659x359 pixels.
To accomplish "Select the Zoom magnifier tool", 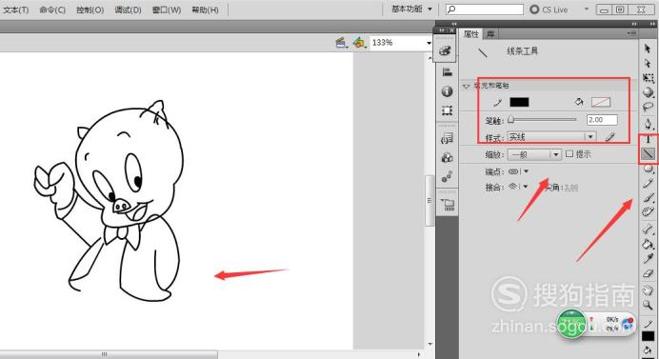I will (648, 305).
